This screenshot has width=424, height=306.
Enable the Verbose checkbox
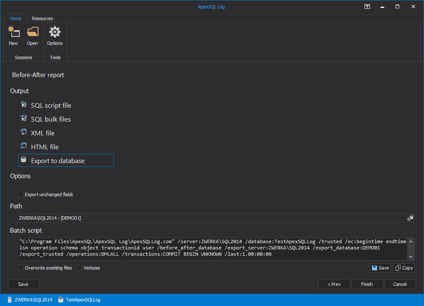79,267
